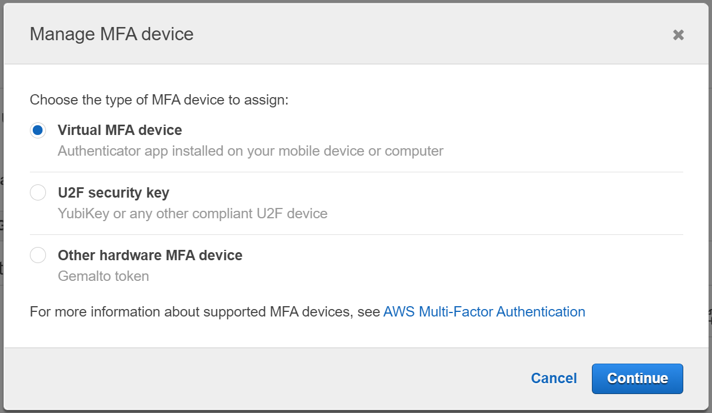Click the "For more information" sentence text
Viewport: 712px width, 413px height.
point(205,312)
